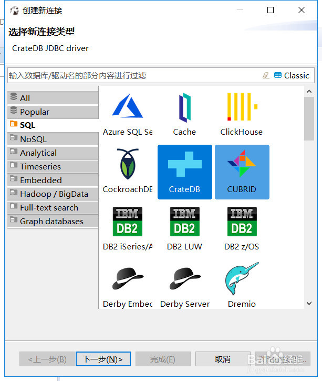
Task: Clear the filter with eraser icon
Action: [x=266, y=76]
